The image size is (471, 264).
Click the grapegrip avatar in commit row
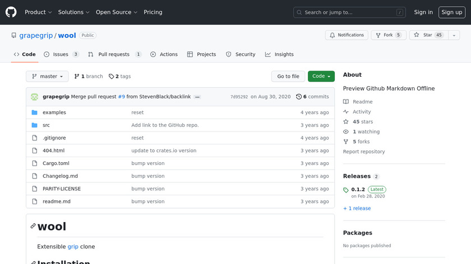click(35, 97)
